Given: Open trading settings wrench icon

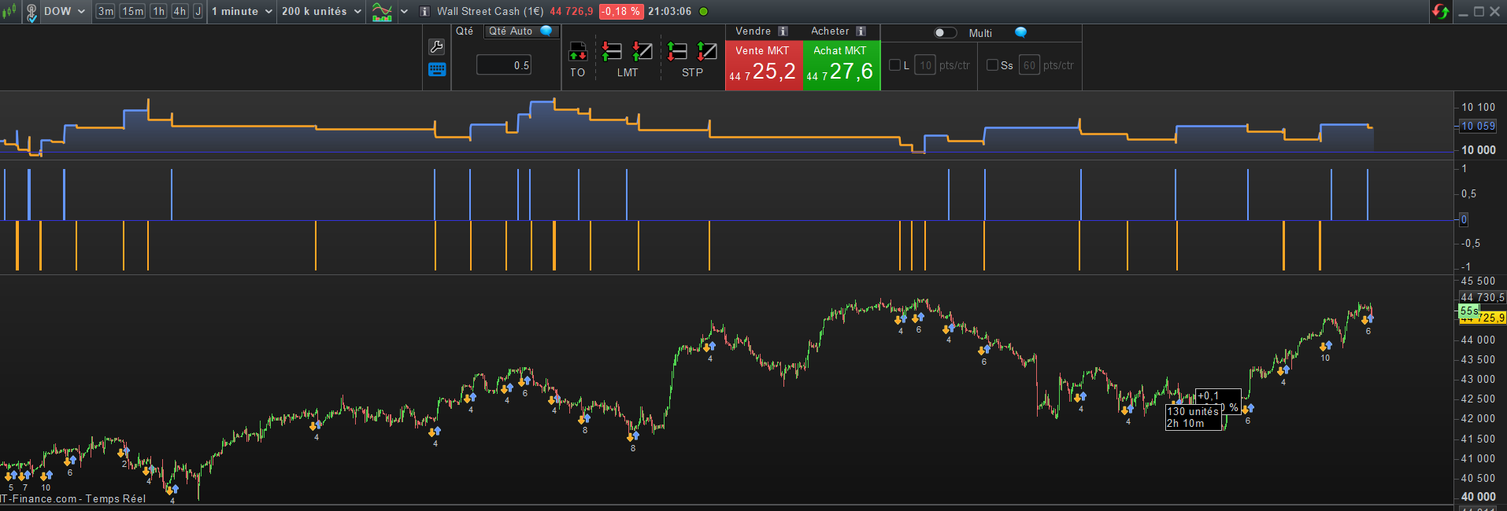Looking at the screenshot, I should pyautogui.click(x=436, y=47).
